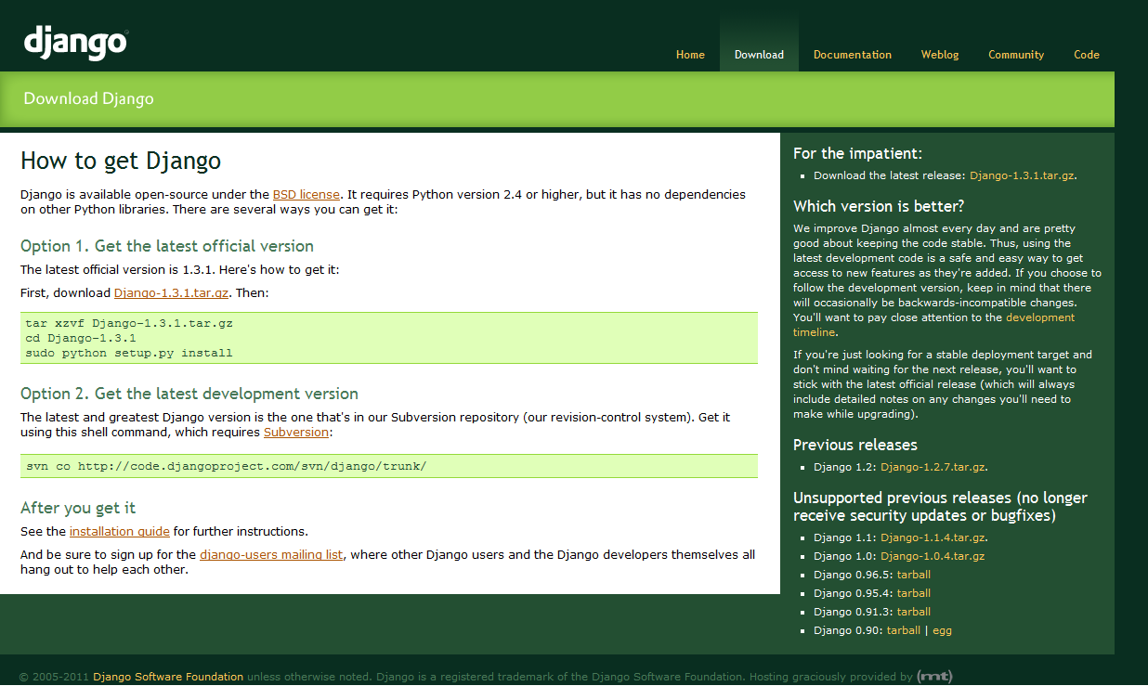Image resolution: width=1148 pixels, height=686 pixels.
Task: Go to Documentation nav item
Action: click(x=853, y=55)
